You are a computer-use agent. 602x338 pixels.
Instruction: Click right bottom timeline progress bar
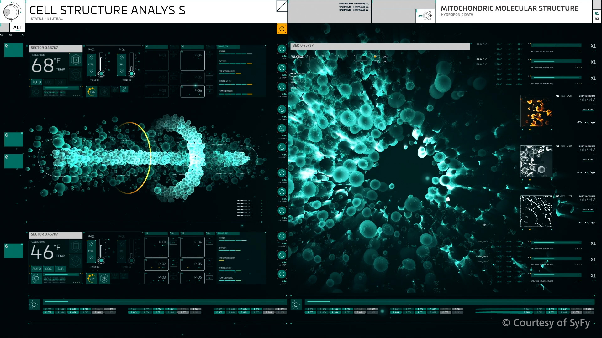(450, 302)
